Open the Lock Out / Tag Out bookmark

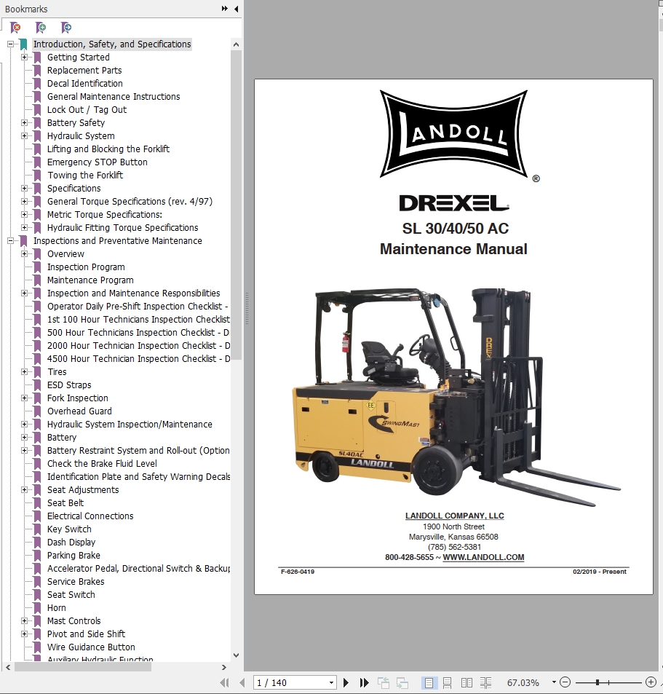87,110
